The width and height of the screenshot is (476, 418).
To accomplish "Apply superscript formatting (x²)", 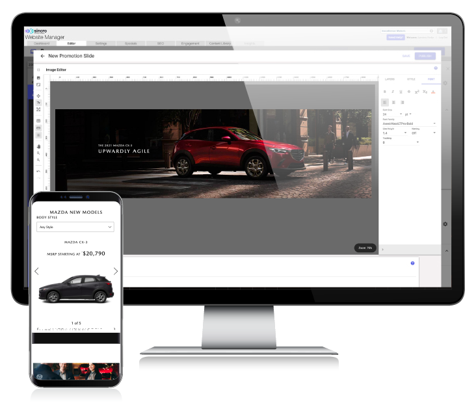I will [x=417, y=92].
